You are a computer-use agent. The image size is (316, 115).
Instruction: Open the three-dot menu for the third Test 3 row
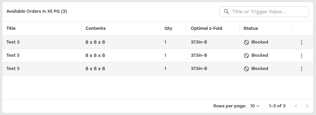coord(301,69)
